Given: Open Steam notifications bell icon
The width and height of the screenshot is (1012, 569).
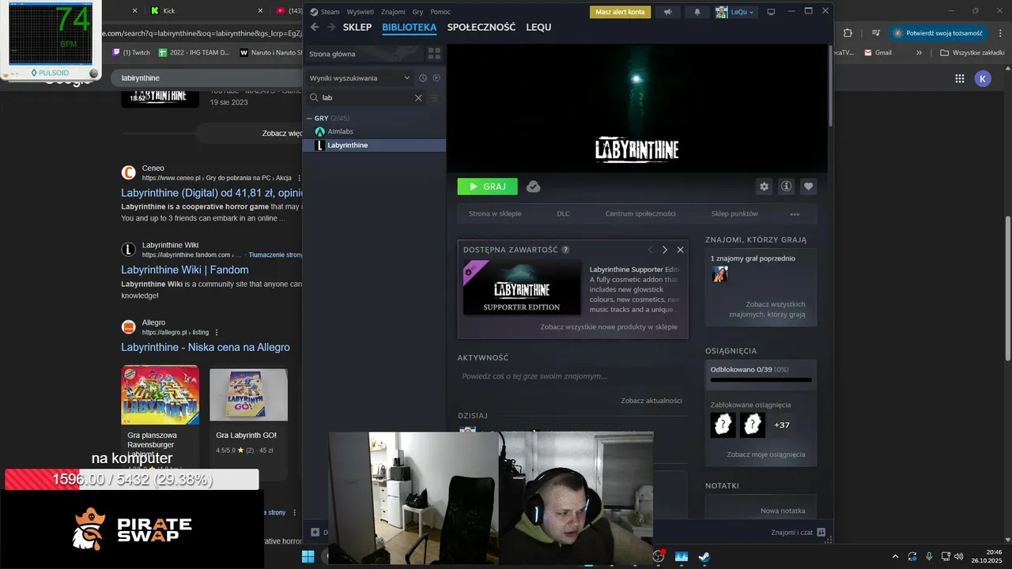Looking at the screenshot, I should (697, 12).
